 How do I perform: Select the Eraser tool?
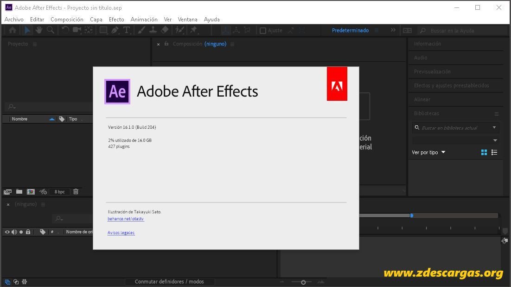point(165,30)
